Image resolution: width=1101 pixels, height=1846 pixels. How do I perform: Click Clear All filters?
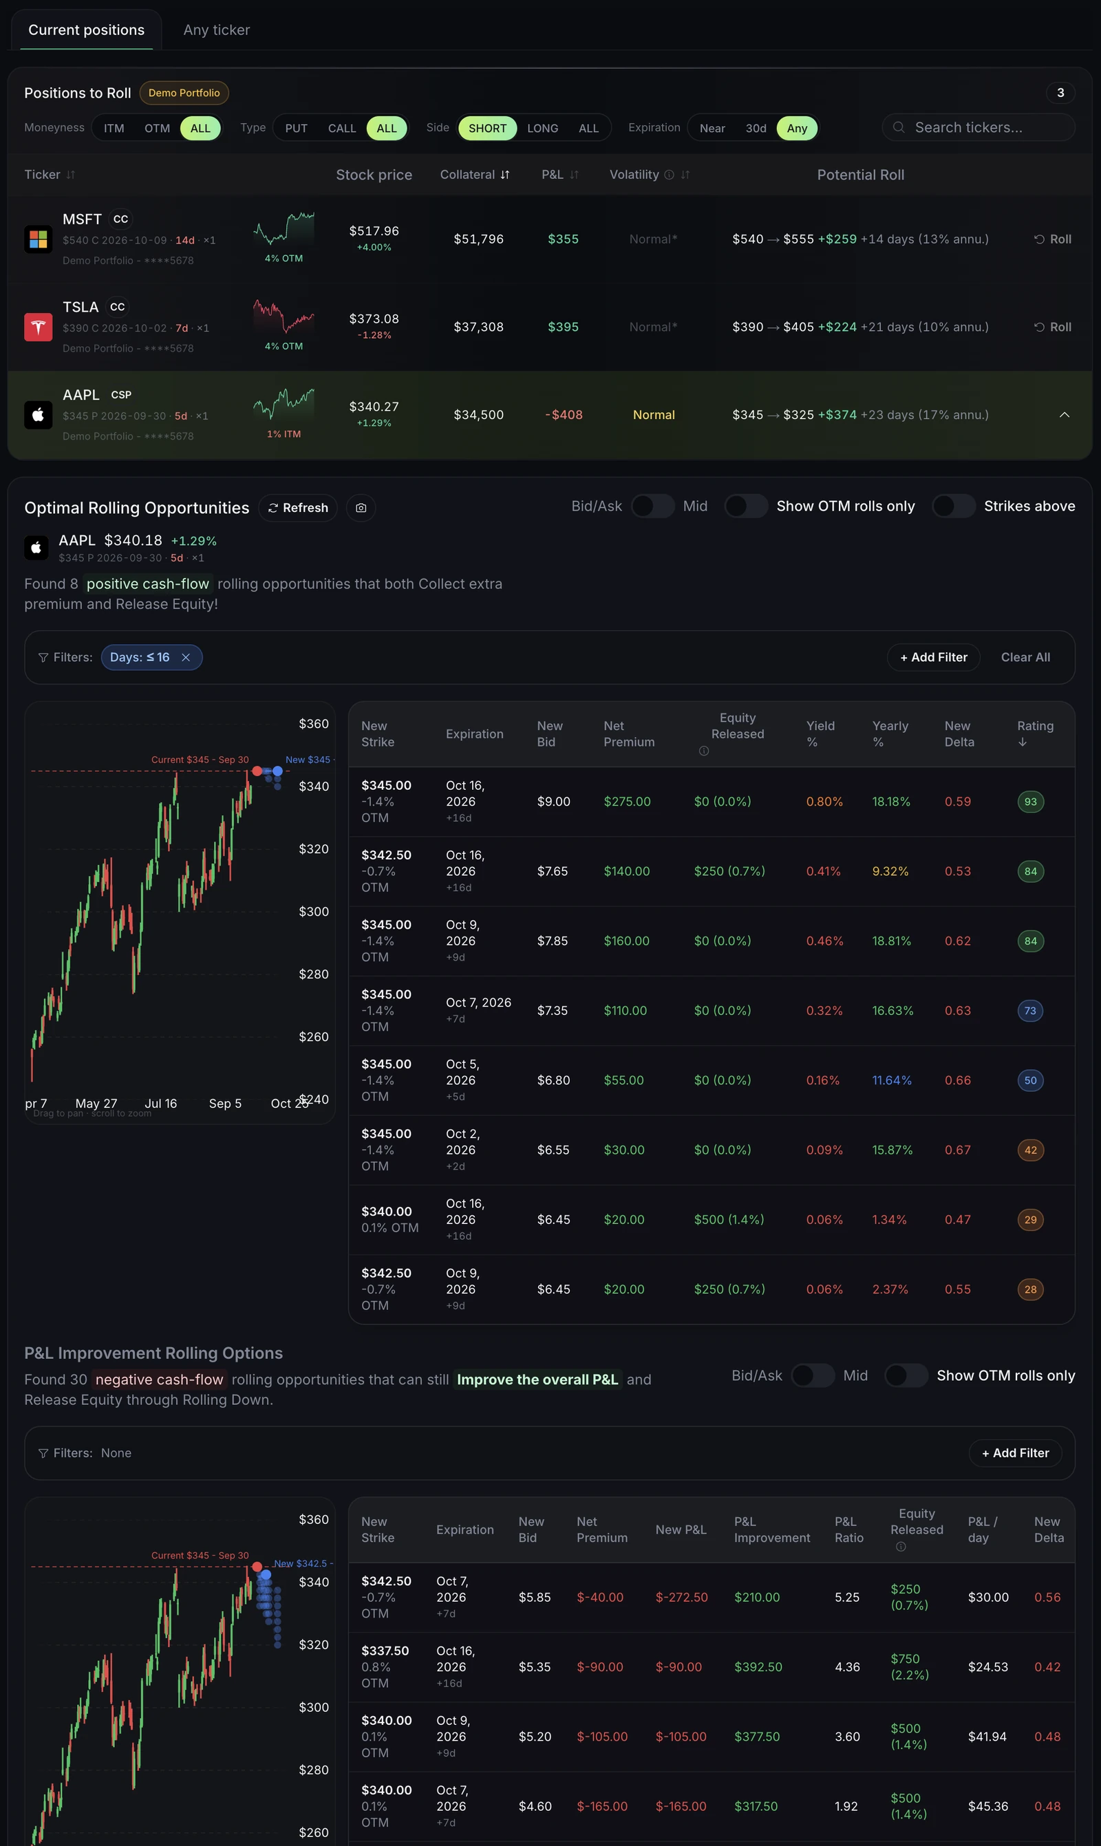pos(1025,658)
